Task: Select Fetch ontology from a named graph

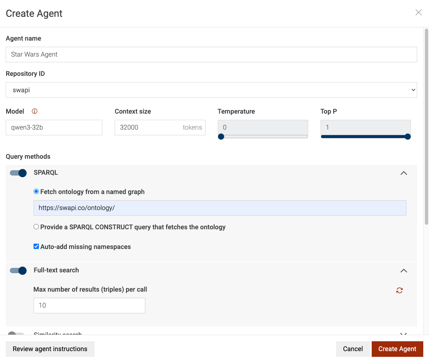Action: click(36, 192)
